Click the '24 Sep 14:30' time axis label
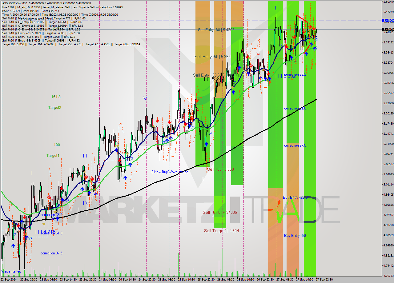 pos(127,280)
